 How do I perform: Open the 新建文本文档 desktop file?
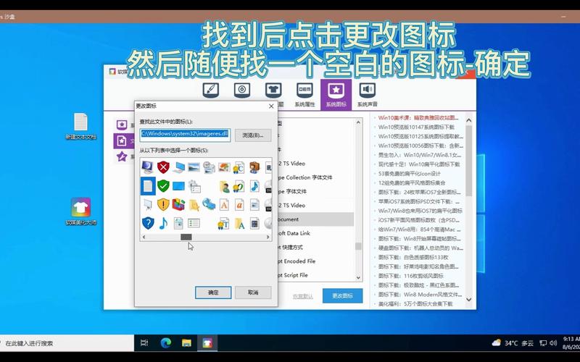tap(80, 126)
